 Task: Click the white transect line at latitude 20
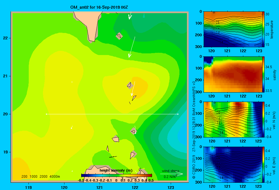112,114
